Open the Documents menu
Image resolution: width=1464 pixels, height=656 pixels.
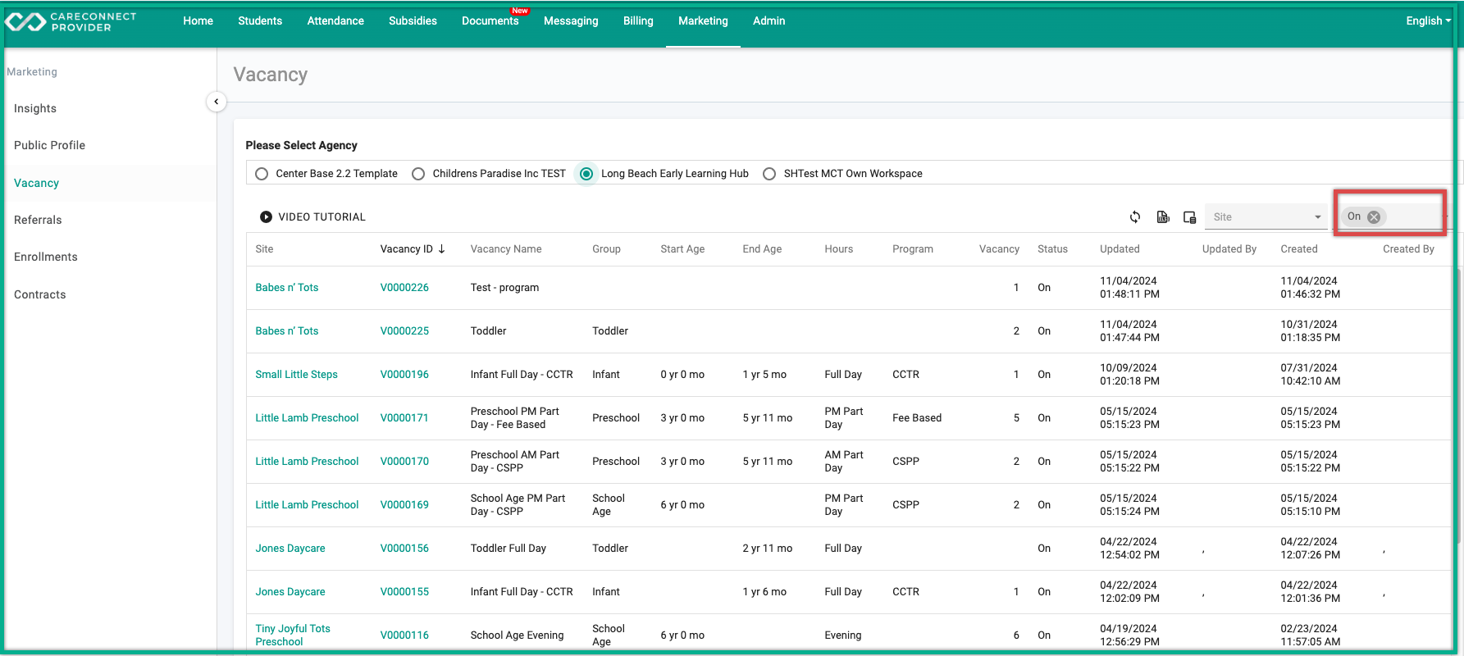(490, 21)
